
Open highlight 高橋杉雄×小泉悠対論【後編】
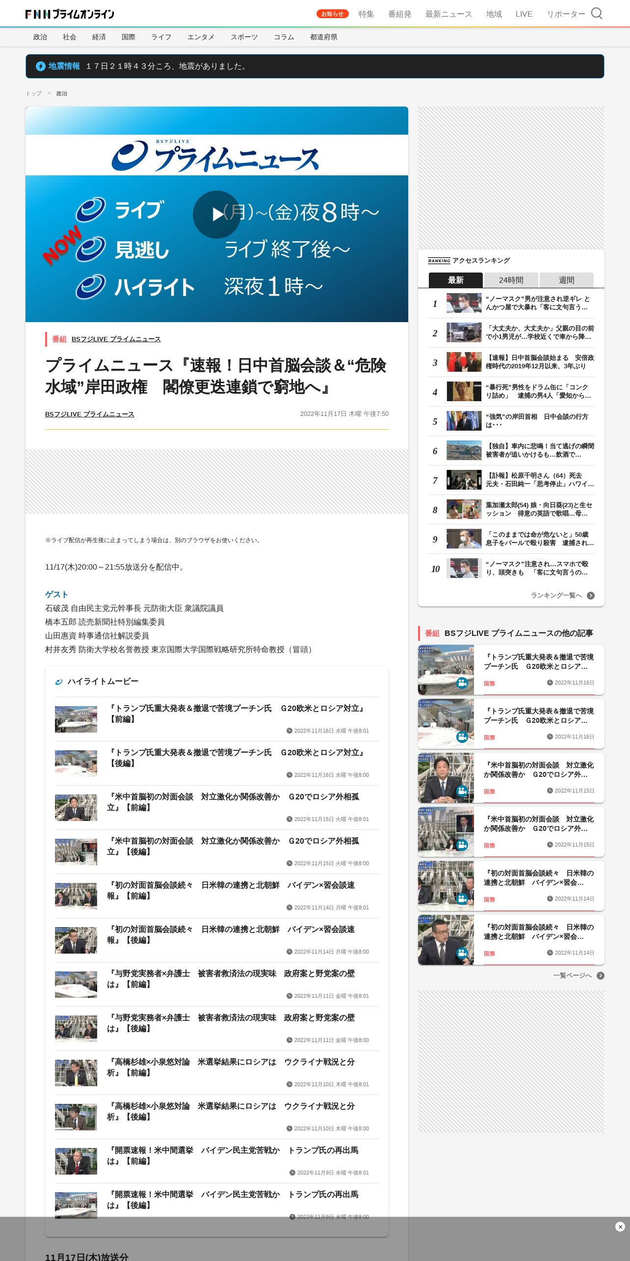point(217,1117)
